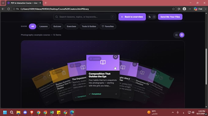Open Windows taskbar search
Viewport: 208px width, 116px height.
[x=12, y=112]
